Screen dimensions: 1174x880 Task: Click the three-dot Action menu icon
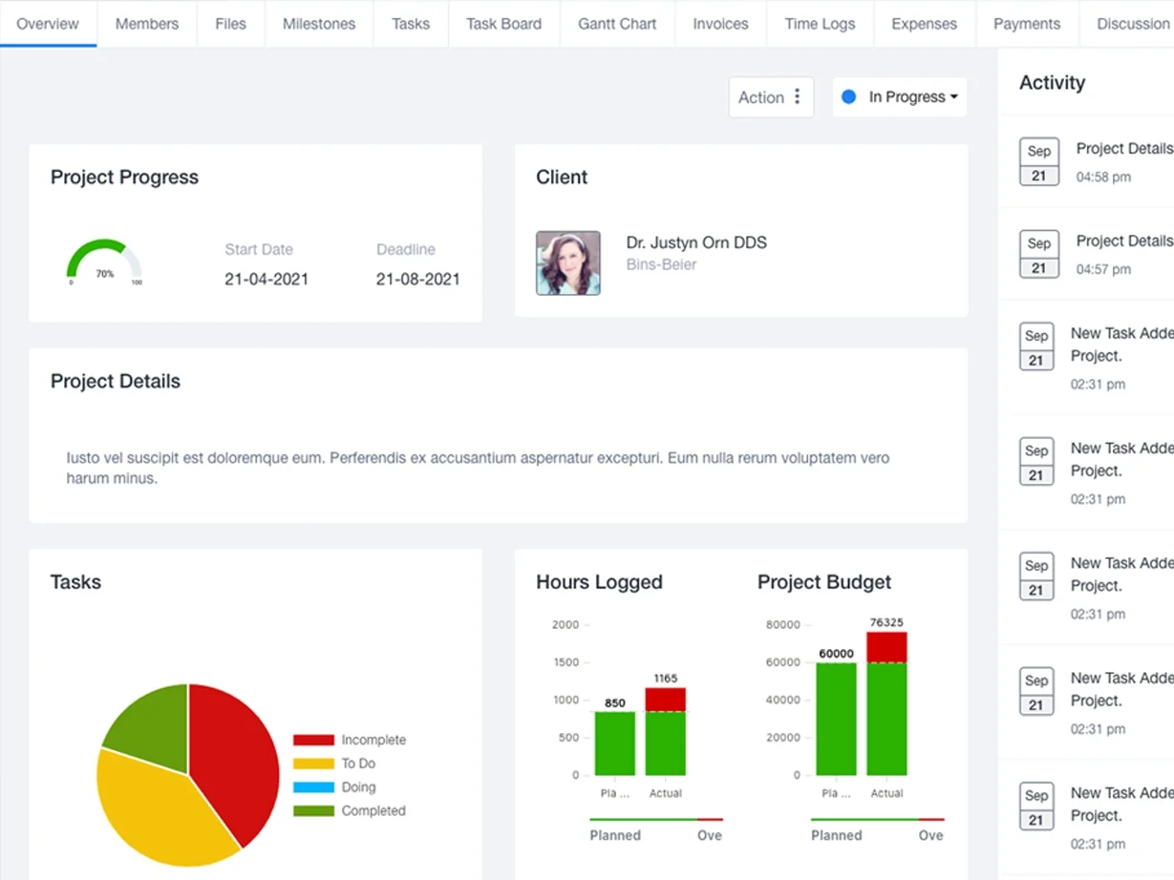tap(797, 97)
